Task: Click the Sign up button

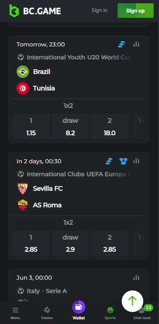Action: coord(135,10)
